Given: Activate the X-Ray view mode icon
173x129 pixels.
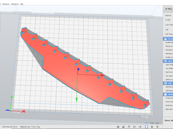Looking at the screenshot, I should pos(152,127).
